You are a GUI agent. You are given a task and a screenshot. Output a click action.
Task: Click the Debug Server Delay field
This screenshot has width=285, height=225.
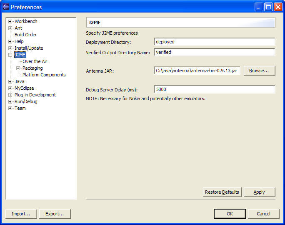[x=215, y=89]
